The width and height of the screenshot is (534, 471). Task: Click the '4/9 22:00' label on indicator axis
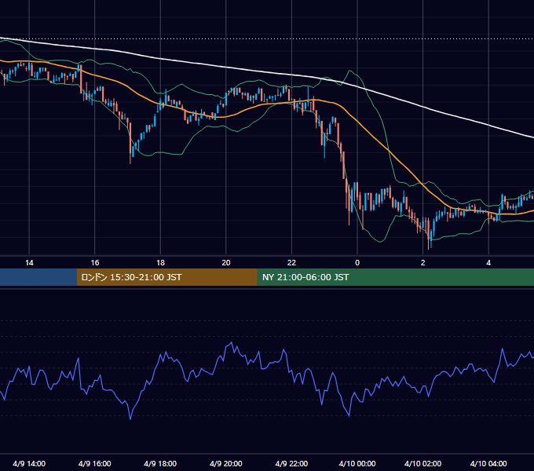click(291, 463)
